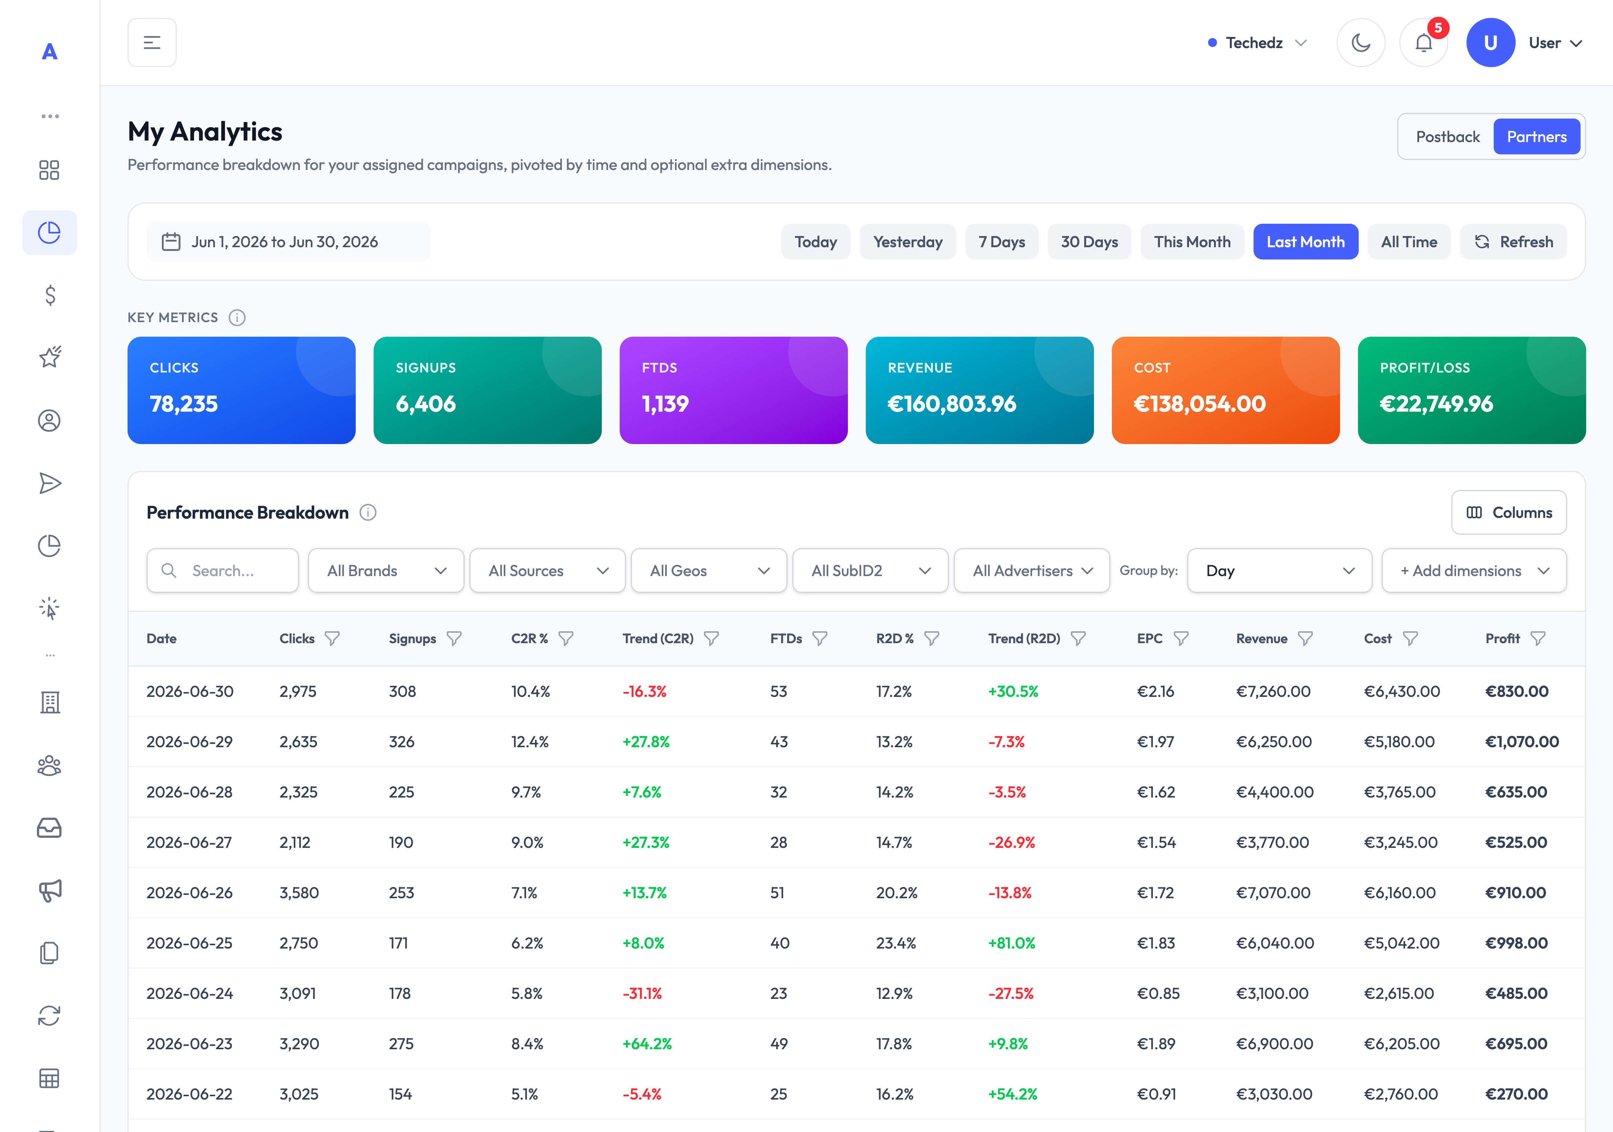This screenshot has height=1132, width=1613.
Task: Click the €1,070.00 profit value
Action: (1522, 742)
